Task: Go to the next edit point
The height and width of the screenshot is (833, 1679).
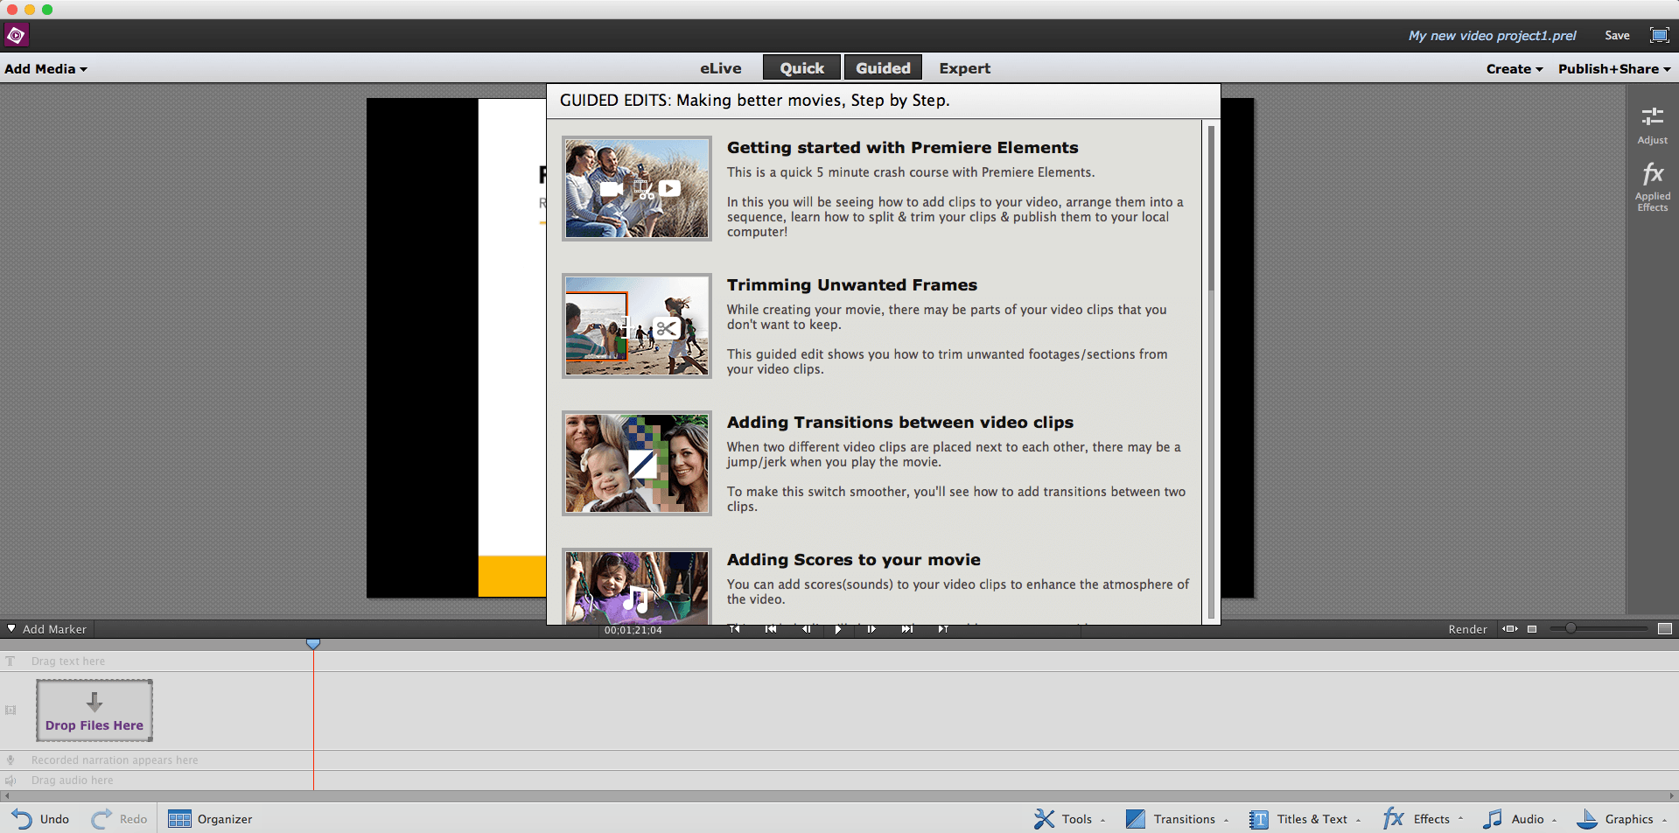Action: coord(943,629)
